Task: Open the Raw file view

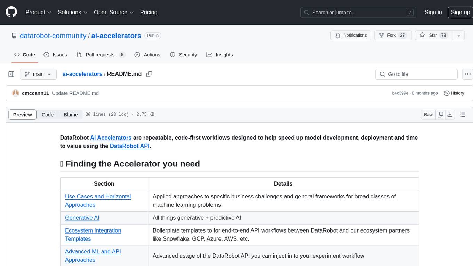Action: (x=428, y=115)
